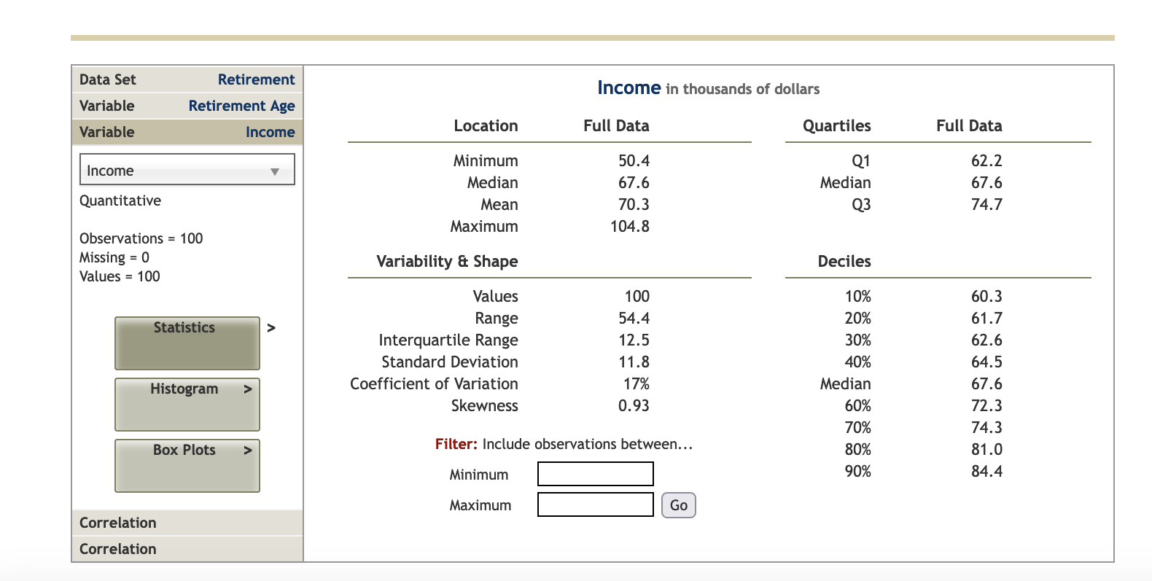Screen dimensions: 1152x581
Task: Select the 70% decile value 74.3
Action: (x=986, y=427)
